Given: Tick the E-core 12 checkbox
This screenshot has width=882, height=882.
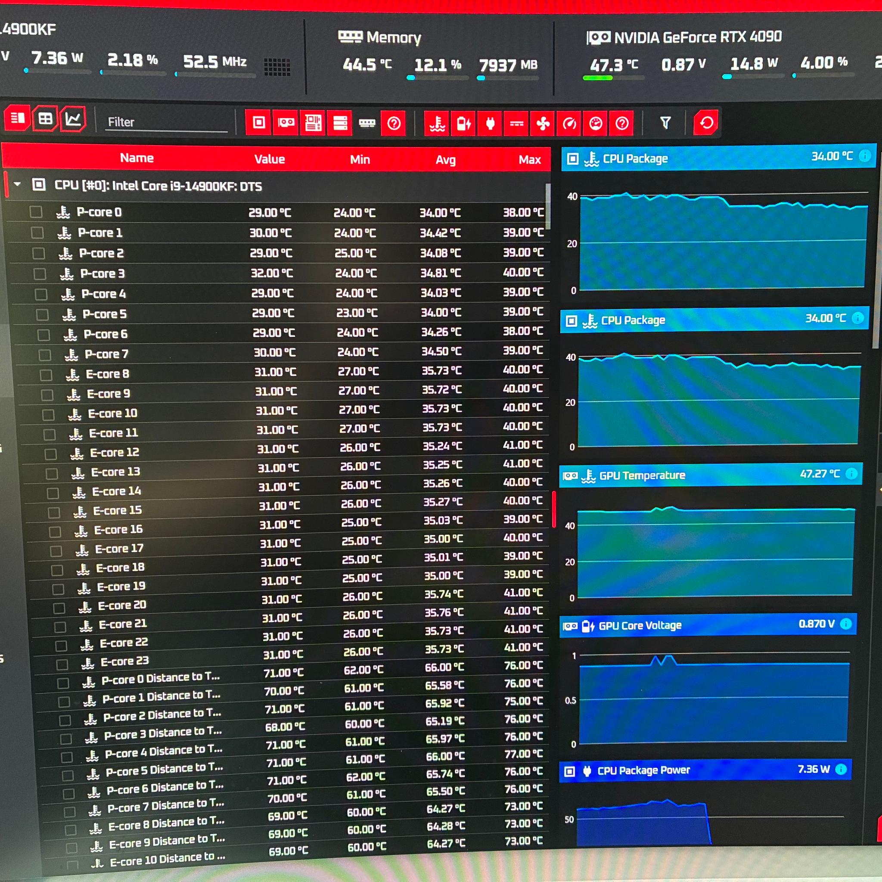Looking at the screenshot, I should click(x=51, y=454).
